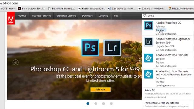Open the Support & Learning menu

click(x=66, y=16)
